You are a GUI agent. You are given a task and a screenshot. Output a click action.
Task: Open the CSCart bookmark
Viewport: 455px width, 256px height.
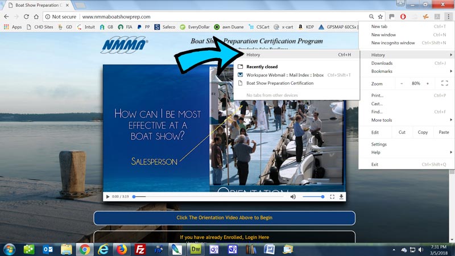(x=259, y=27)
